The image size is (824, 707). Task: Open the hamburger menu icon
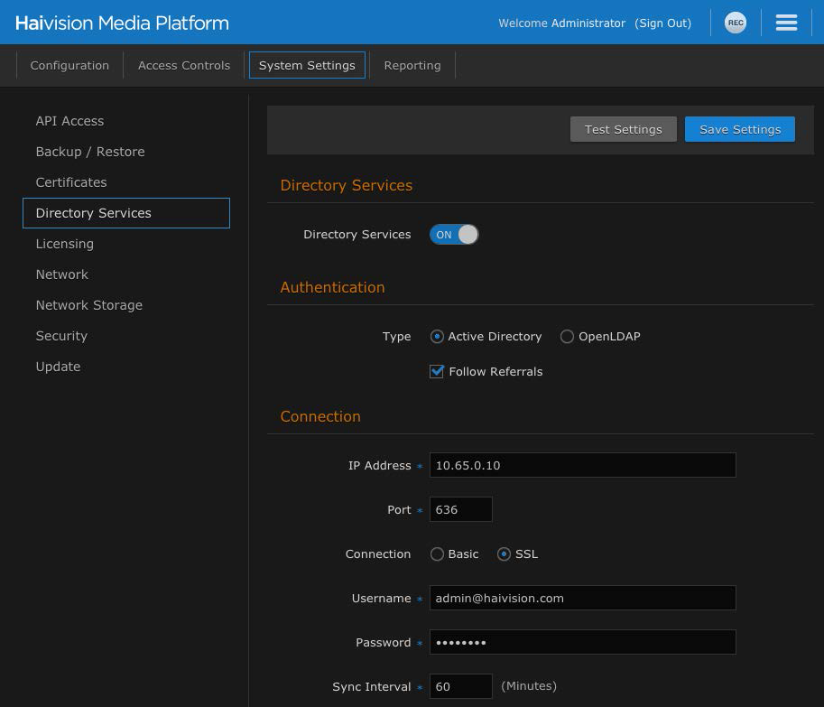[786, 23]
